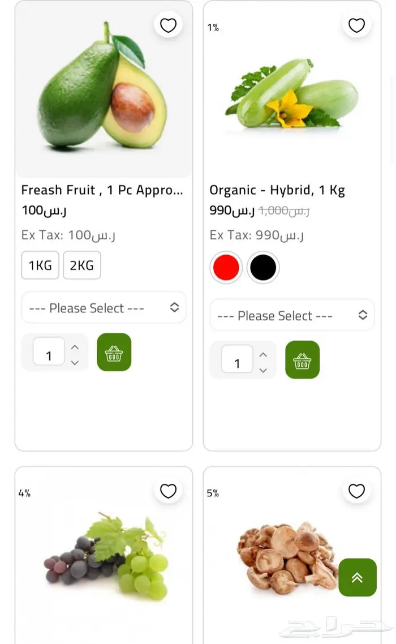
Task: Select the 1KG weight option
Action: point(40,265)
